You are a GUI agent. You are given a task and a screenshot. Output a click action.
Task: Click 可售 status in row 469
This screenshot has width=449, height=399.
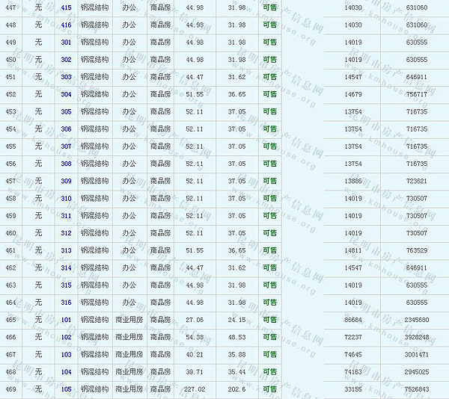tap(269, 389)
